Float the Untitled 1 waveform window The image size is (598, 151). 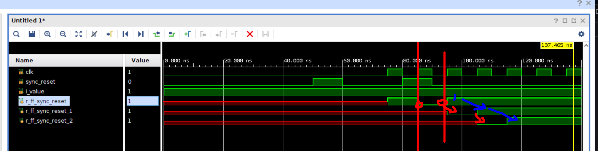[574, 21]
